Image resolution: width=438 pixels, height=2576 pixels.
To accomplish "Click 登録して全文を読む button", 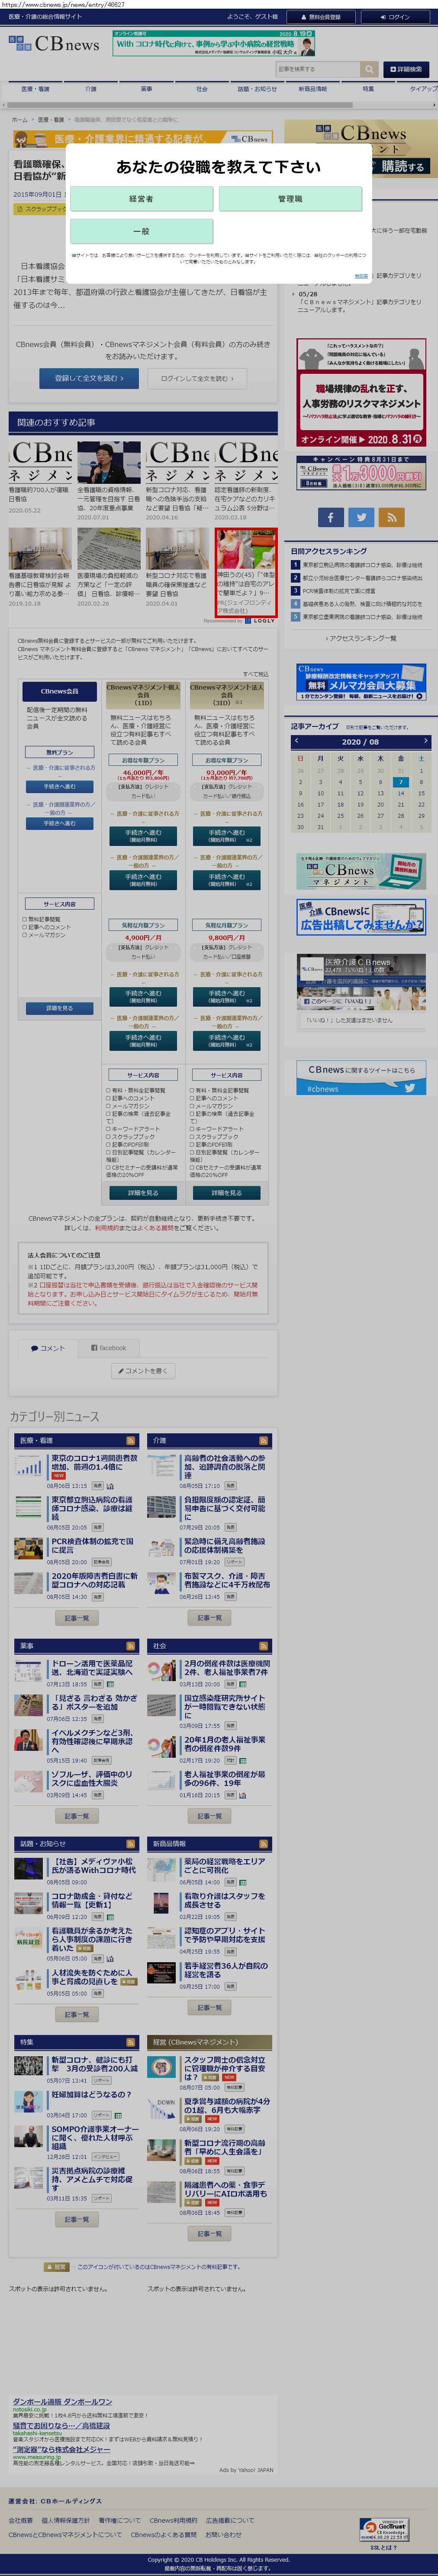I will [89, 378].
